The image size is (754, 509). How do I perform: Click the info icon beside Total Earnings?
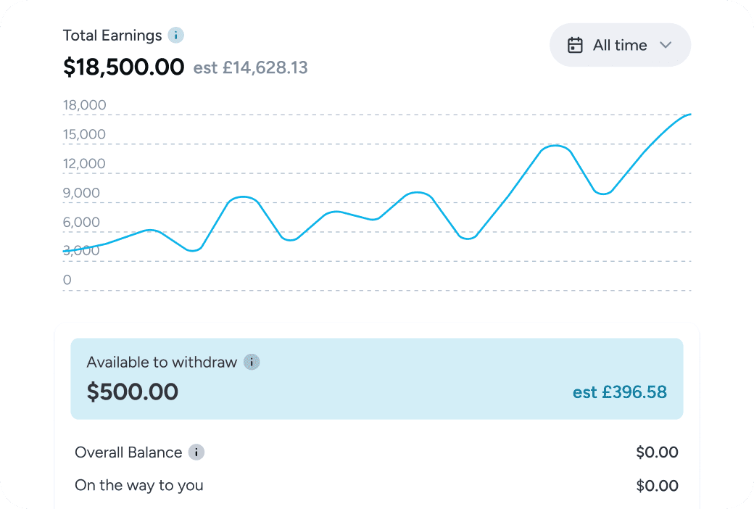click(175, 35)
